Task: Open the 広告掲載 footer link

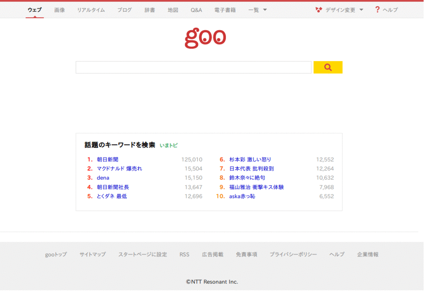Action: tap(212, 255)
